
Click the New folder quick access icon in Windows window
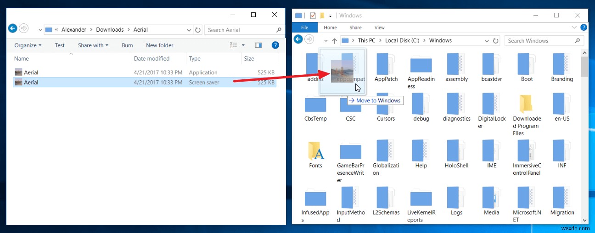pos(322,16)
